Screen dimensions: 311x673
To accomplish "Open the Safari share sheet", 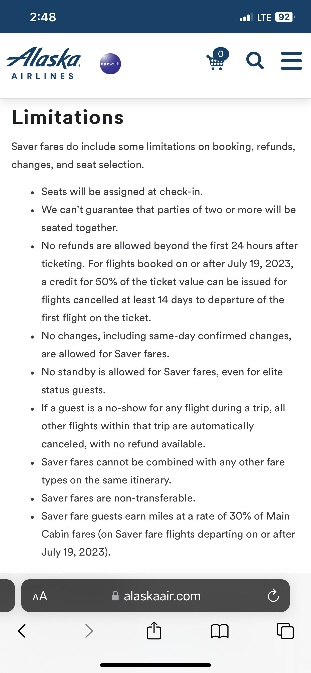I will (x=154, y=630).
